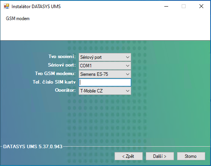
Task: Open the Typ spojení dropdown
Action: (x=105, y=57)
